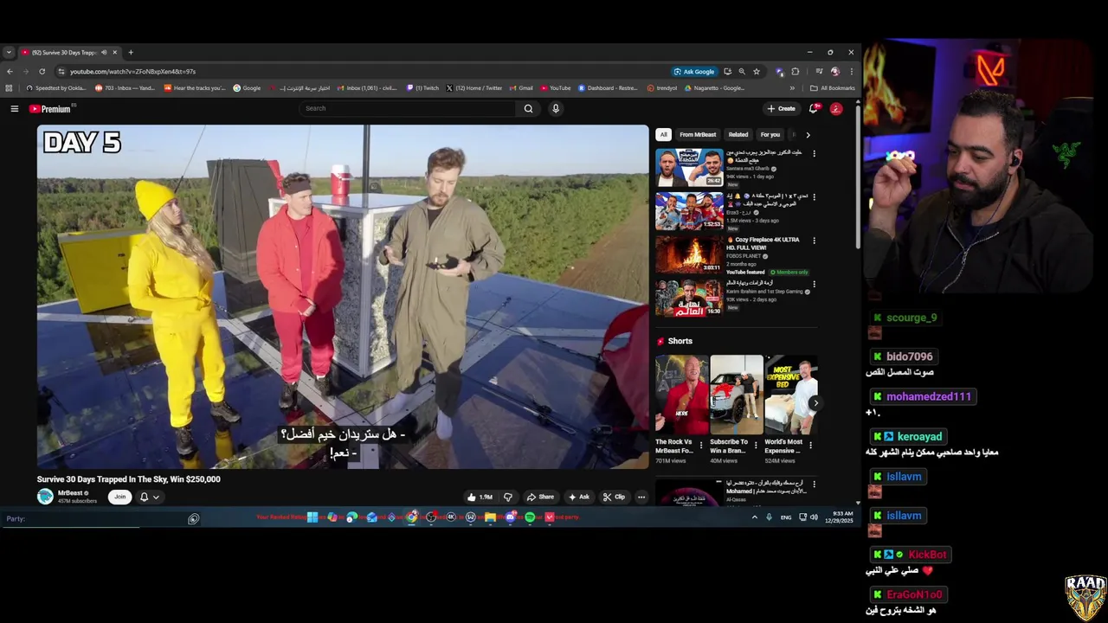Image resolution: width=1108 pixels, height=623 pixels.
Task: Click the Create button
Action: [781, 108]
